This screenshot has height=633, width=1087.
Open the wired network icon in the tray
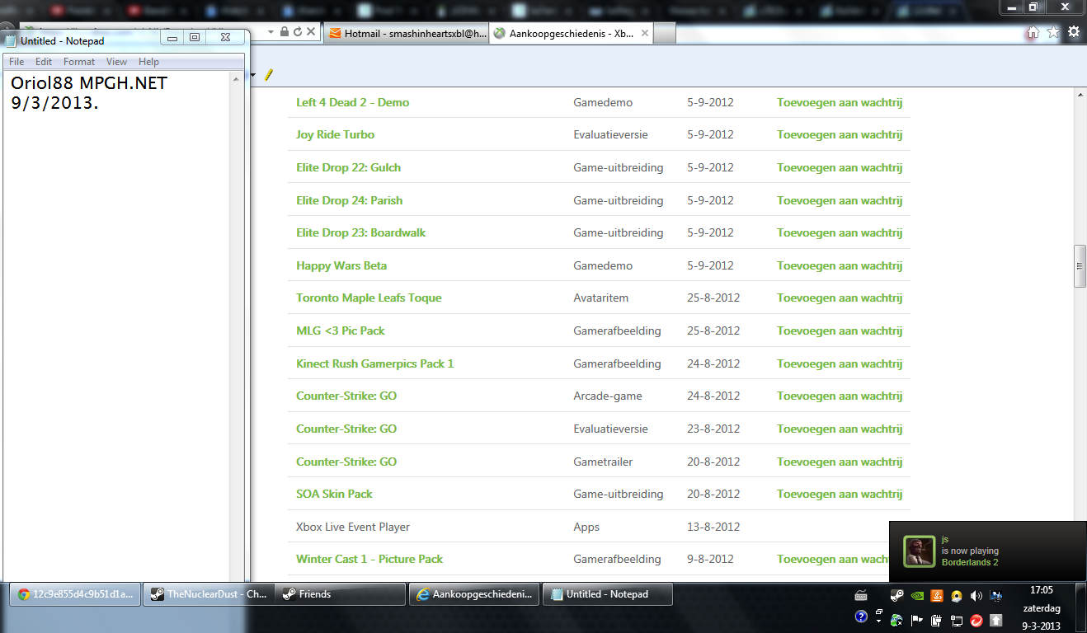(957, 619)
